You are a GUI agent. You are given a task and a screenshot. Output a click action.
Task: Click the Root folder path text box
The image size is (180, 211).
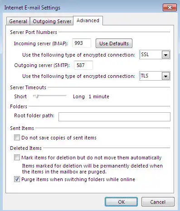tap(114, 117)
